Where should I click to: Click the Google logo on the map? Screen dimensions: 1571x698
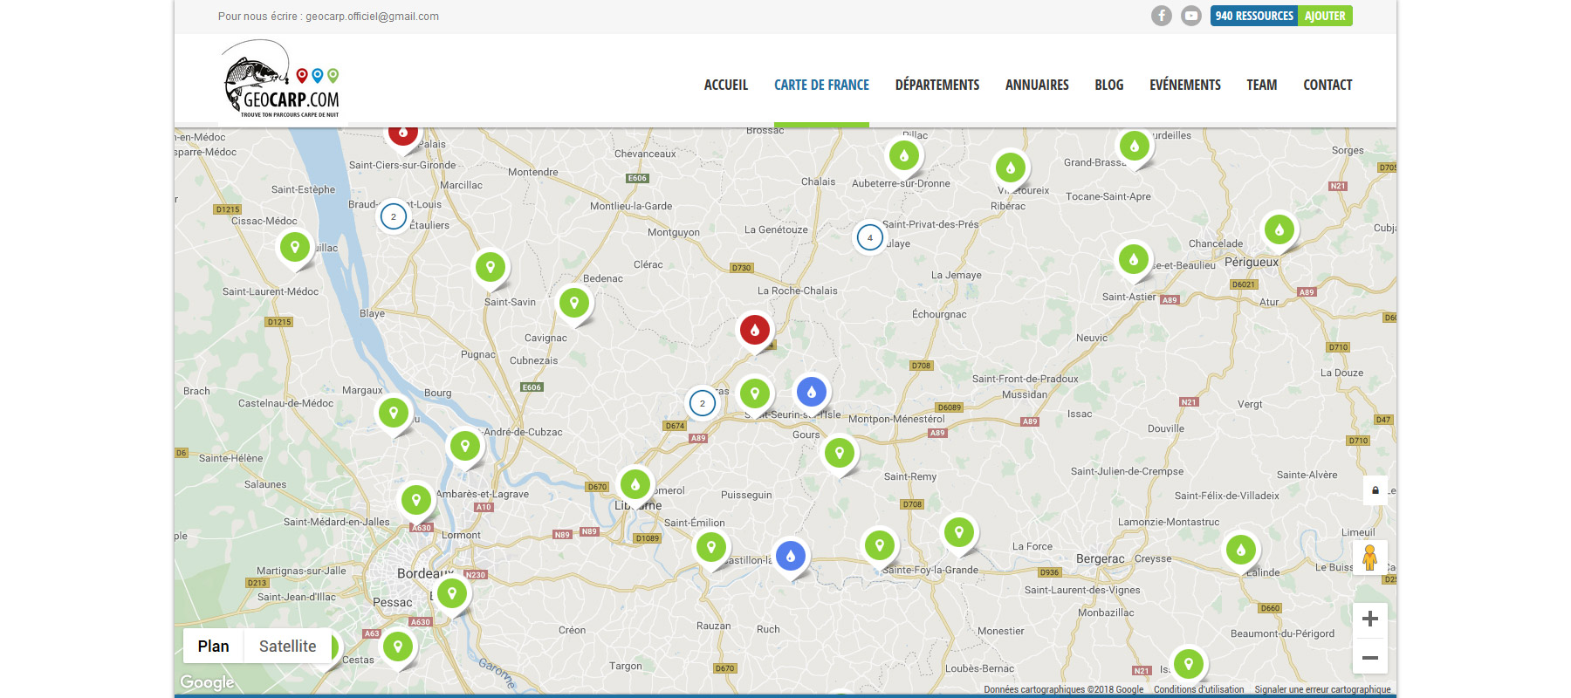tap(207, 682)
